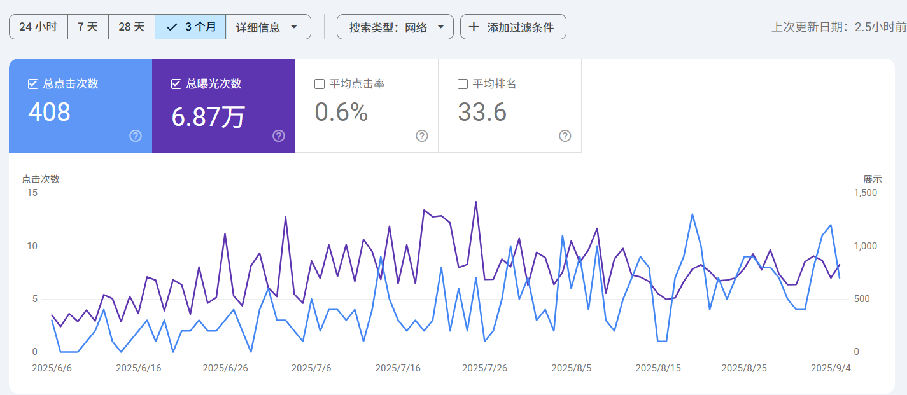Select the 28 天 time range button
Screen dimensions: 907x395
coord(131,27)
